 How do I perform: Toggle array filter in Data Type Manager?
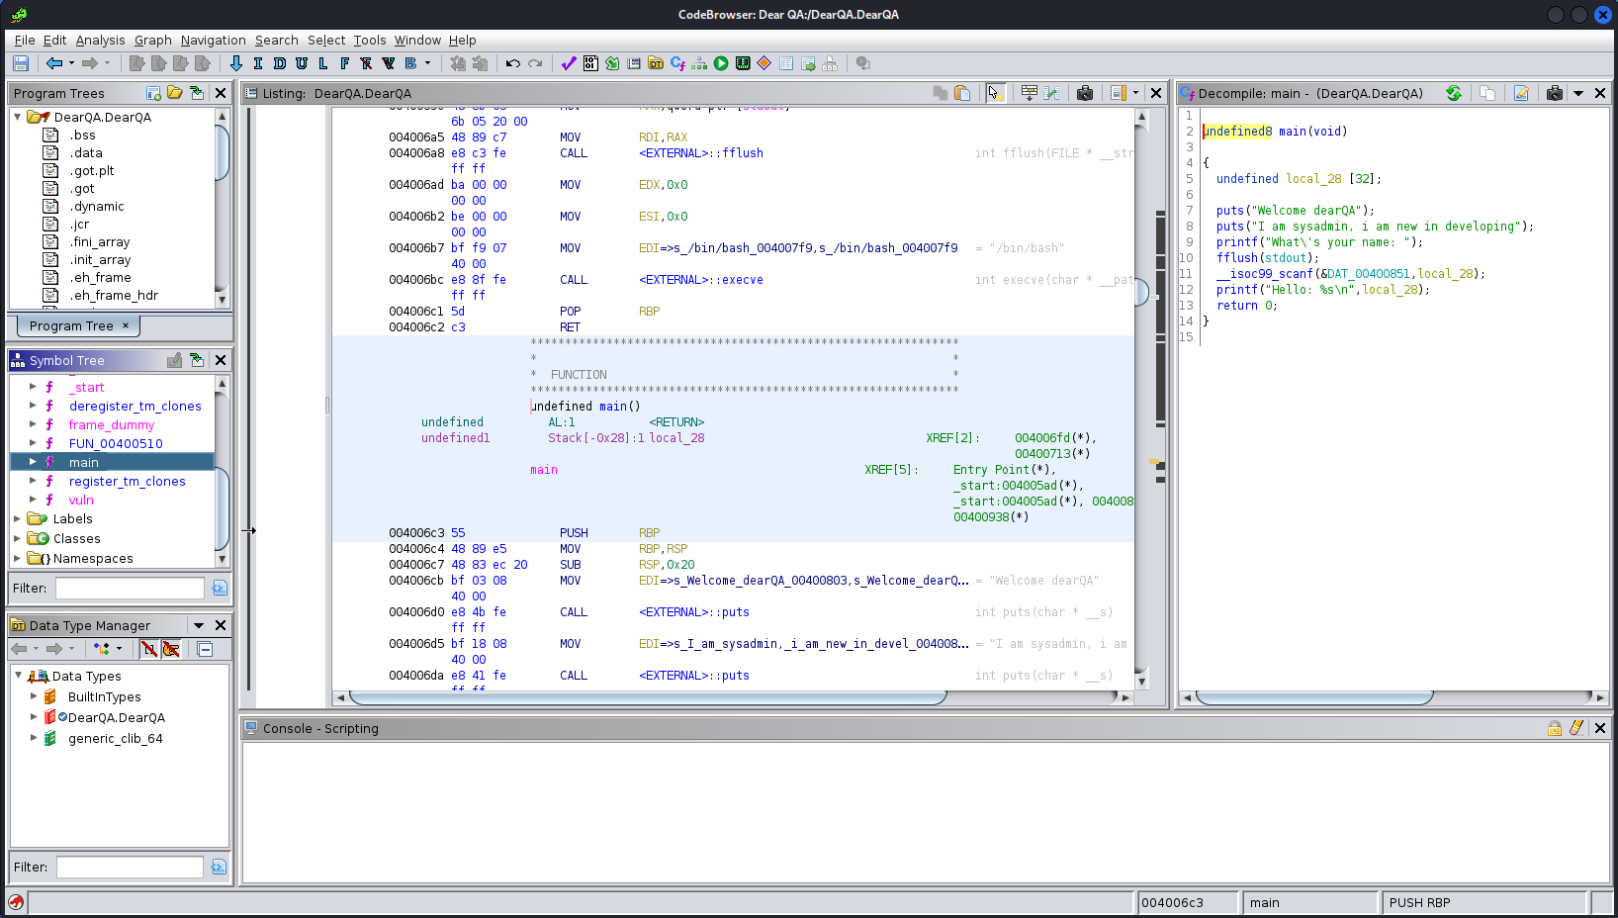[x=148, y=649]
